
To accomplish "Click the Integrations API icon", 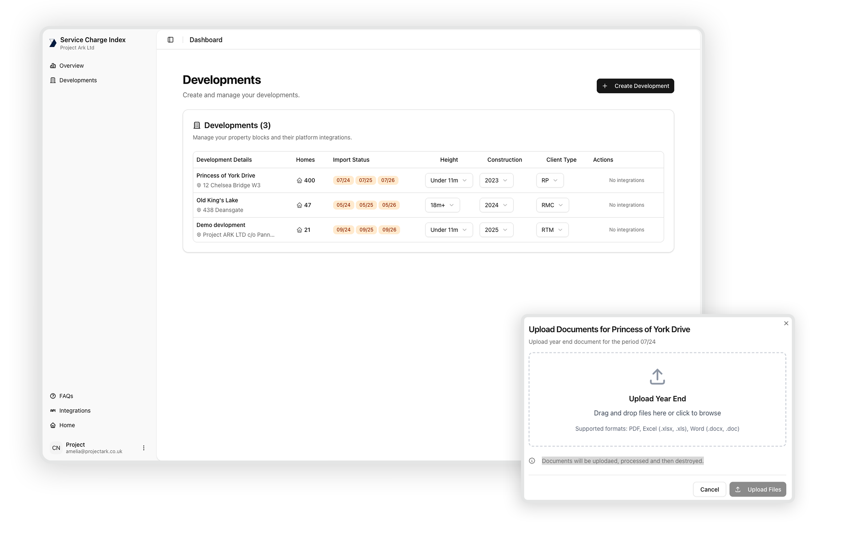I will point(53,410).
